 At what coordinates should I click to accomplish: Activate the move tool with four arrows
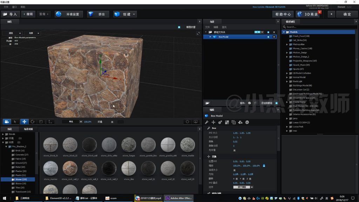(24, 122)
